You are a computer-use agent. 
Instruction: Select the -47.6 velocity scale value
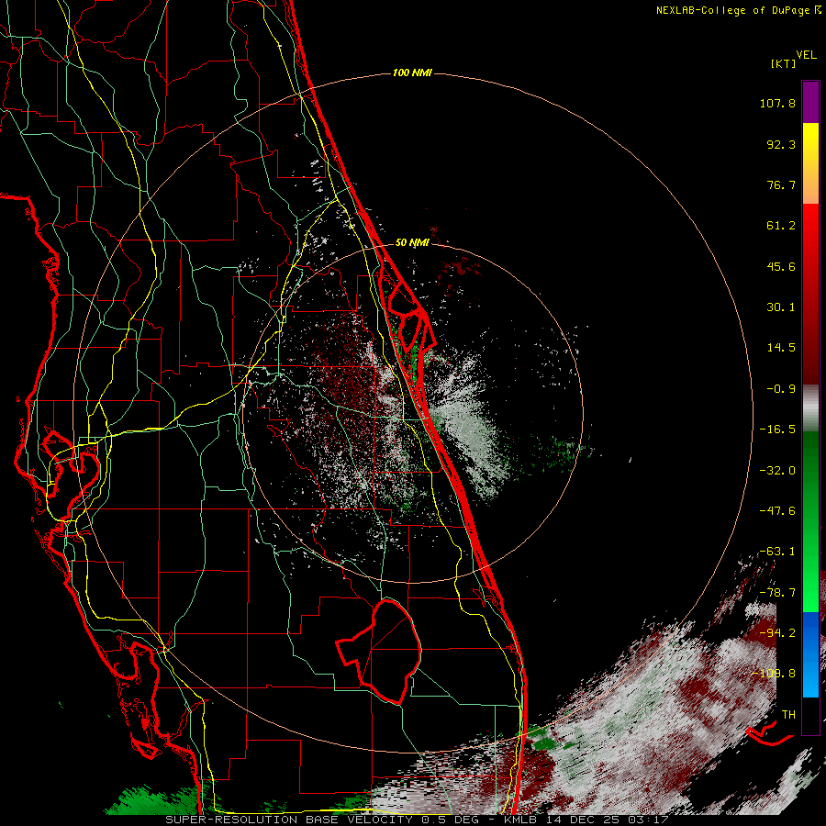(x=777, y=511)
